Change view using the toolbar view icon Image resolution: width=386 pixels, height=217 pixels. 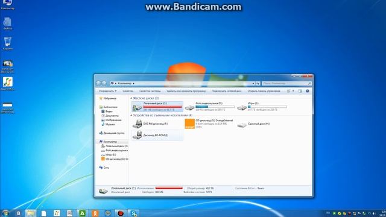pos(289,91)
